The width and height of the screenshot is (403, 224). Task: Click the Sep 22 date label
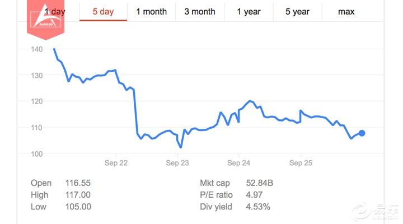[115, 164]
